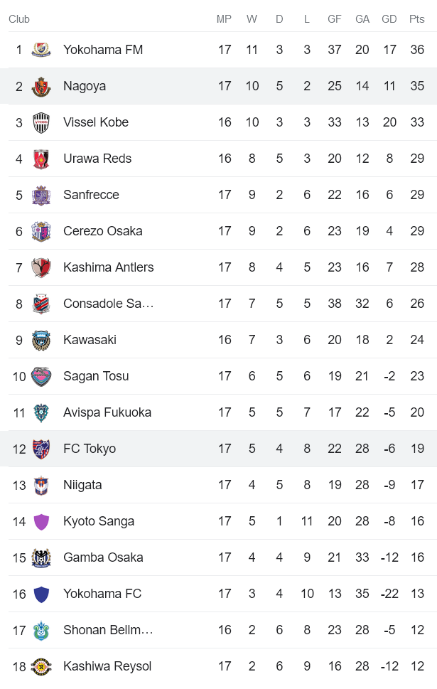Click the Consadole Sapporo truncated name

107,304
